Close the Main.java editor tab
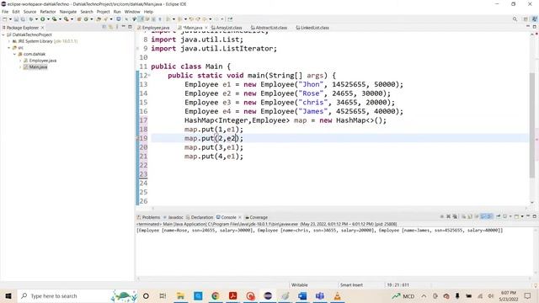The image size is (539, 303). 206,28
